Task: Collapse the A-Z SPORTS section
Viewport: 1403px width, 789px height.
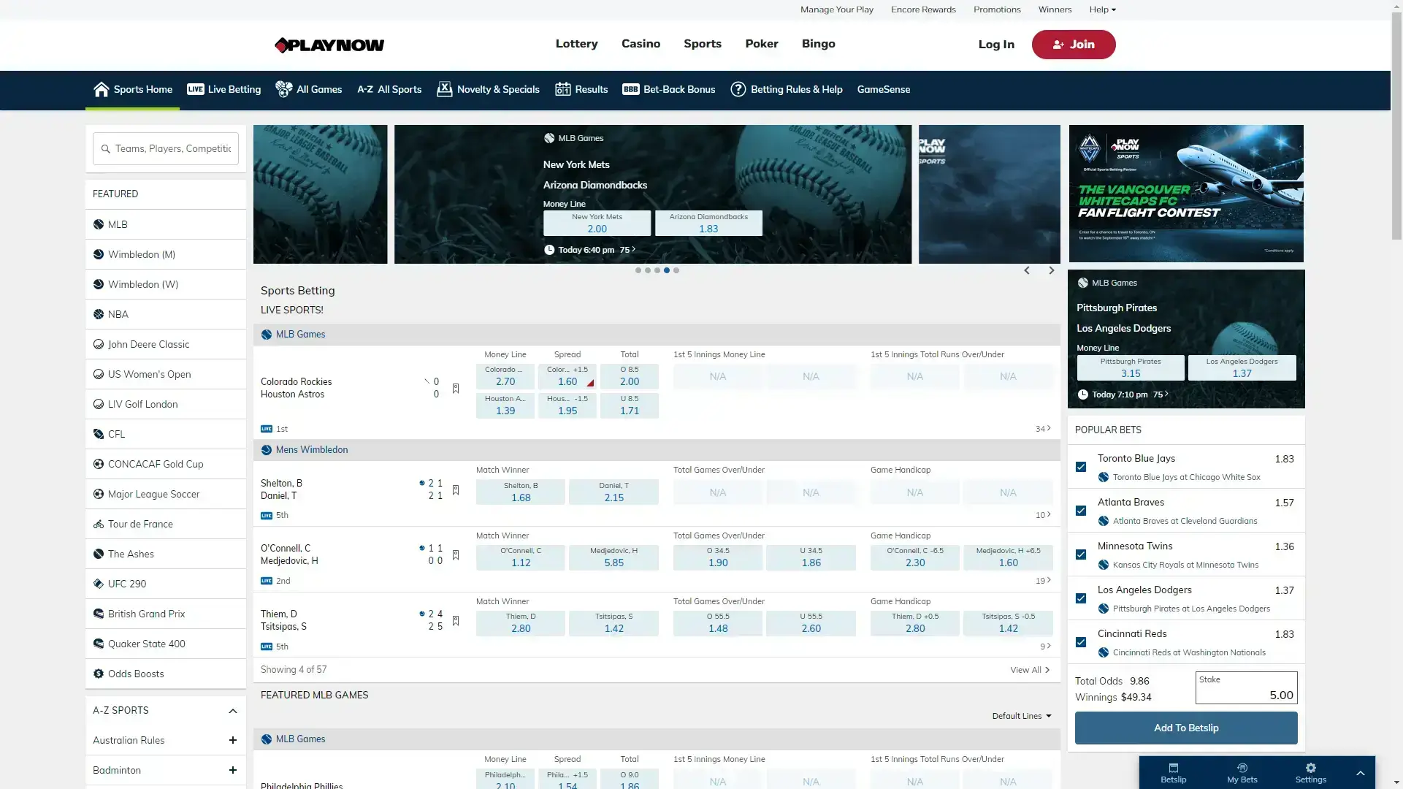Action: click(233, 711)
